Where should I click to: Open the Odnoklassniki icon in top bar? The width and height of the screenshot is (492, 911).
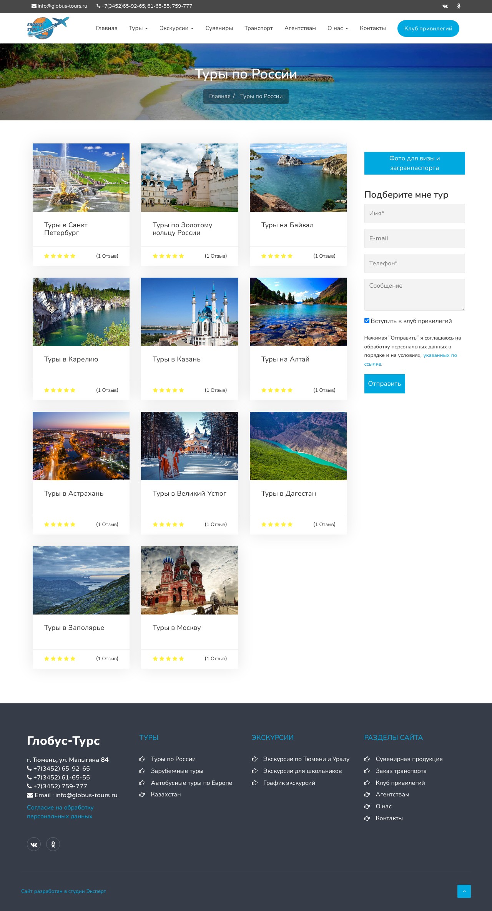click(x=459, y=6)
